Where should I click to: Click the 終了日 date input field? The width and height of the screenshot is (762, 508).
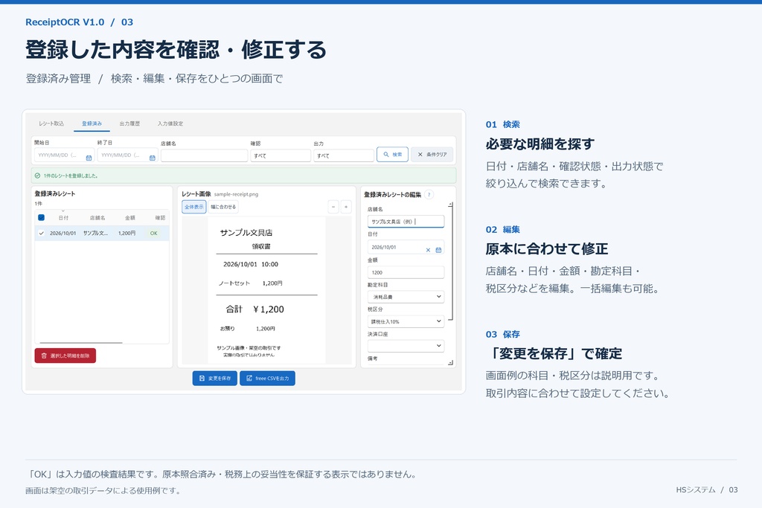coord(127,155)
